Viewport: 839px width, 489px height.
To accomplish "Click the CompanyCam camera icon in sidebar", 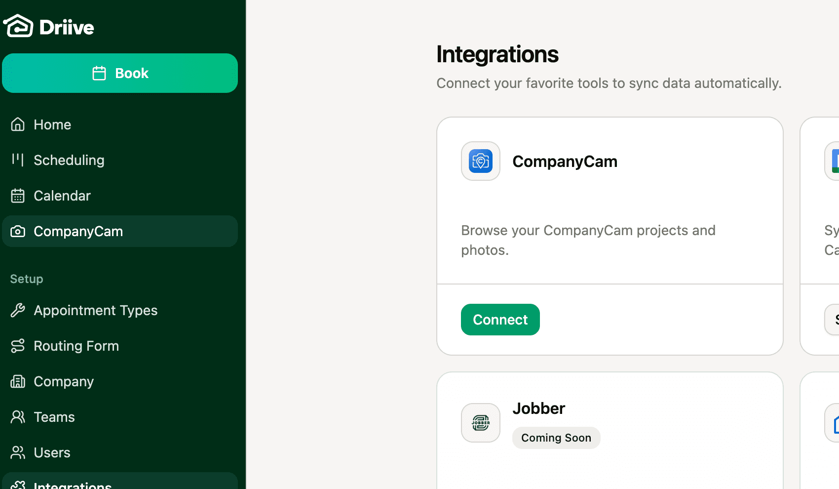I will tap(18, 231).
